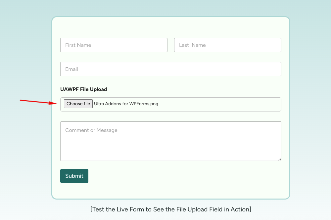Place cursor in the Last Name box
The image size is (331, 220).
point(227,45)
